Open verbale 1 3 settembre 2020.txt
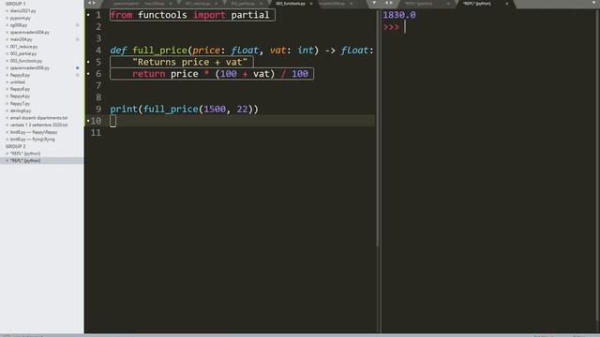This screenshot has width=600, height=337. coord(38,125)
